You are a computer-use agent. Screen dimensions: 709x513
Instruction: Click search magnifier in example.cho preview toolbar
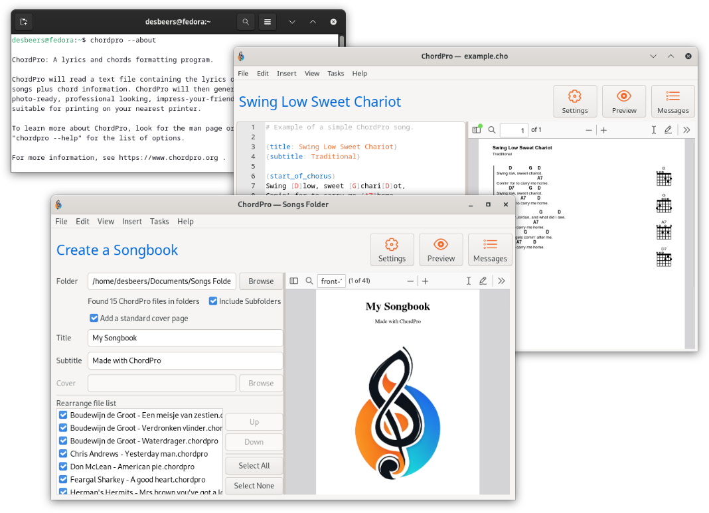click(492, 129)
